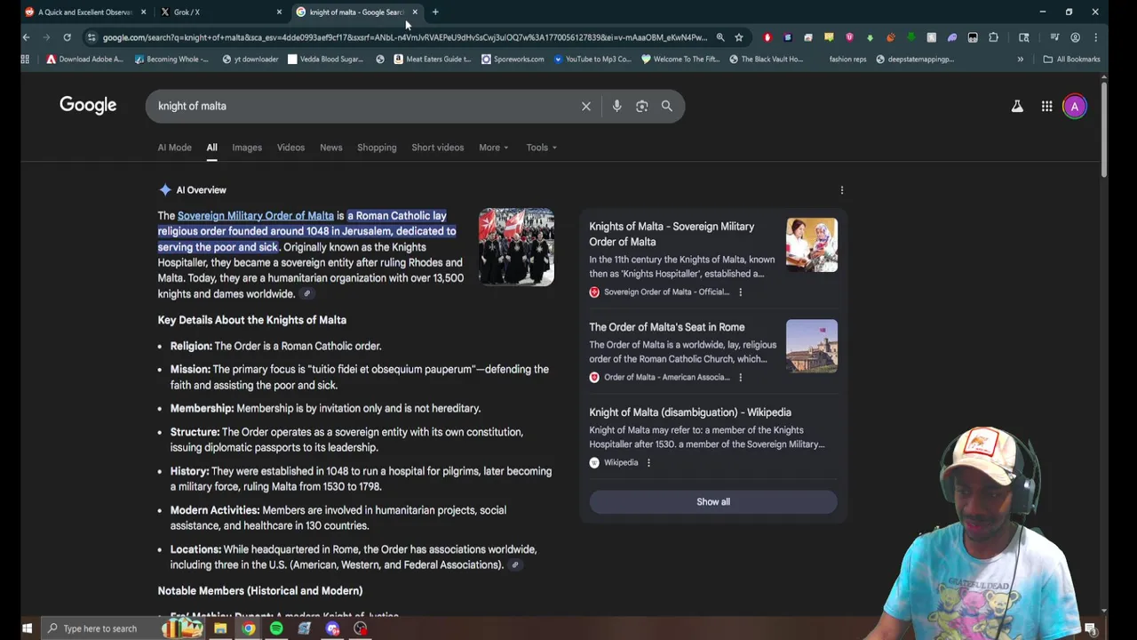Click inside the Google search input field
This screenshot has width=1137, height=640.
pos(364,106)
